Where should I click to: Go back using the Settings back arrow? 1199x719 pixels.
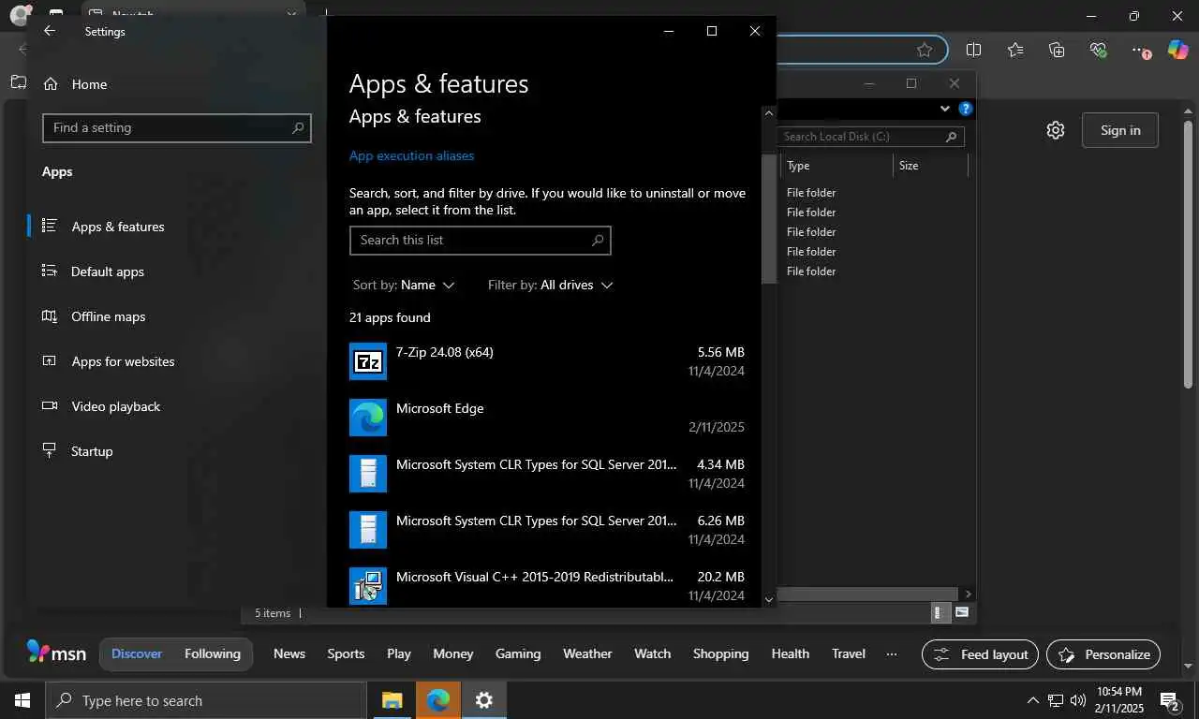pos(50,31)
